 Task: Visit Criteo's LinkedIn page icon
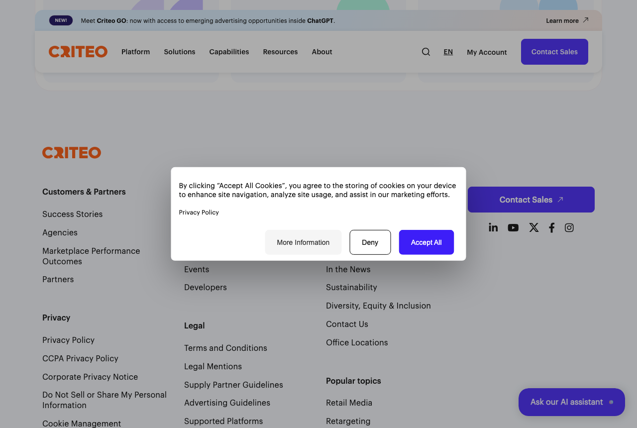[493, 227]
